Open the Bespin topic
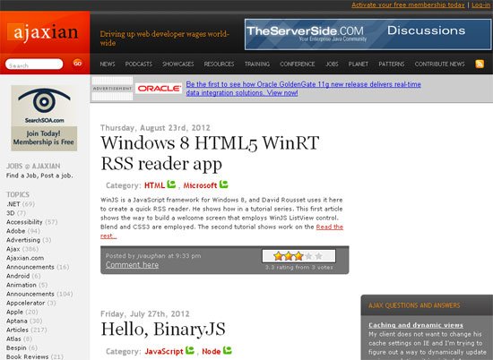Screen dimensions: 493x360 click(16, 348)
